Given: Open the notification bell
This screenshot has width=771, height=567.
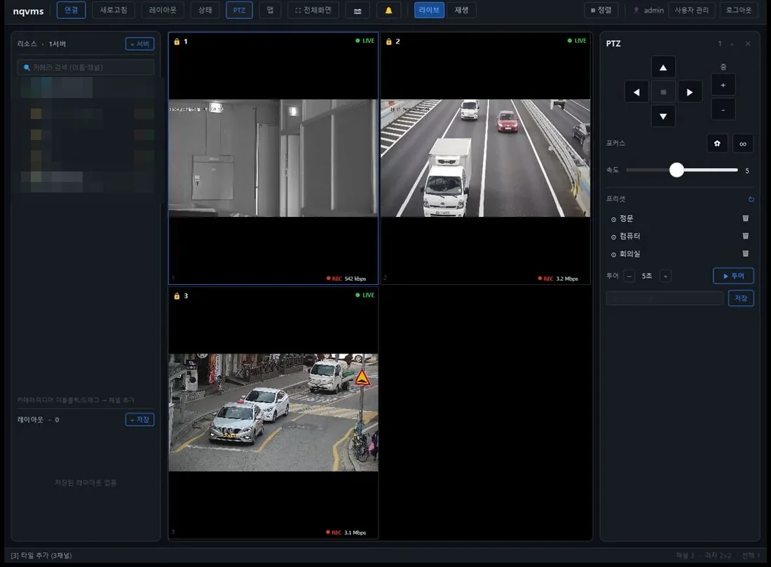Looking at the screenshot, I should click(388, 10).
